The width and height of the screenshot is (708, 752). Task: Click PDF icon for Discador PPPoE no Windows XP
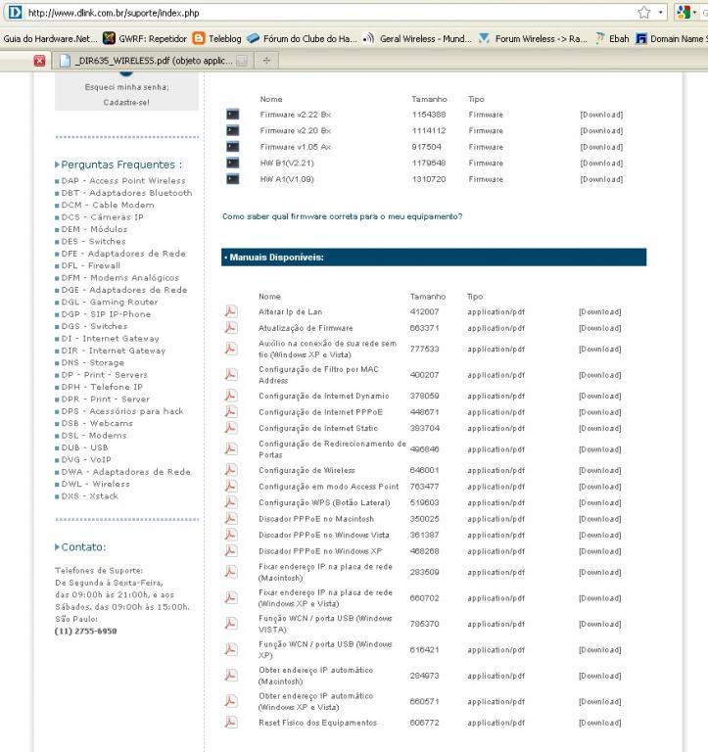coord(231,550)
